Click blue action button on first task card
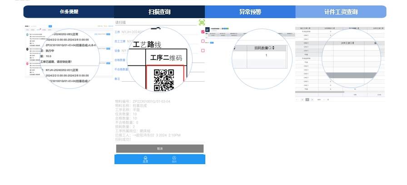407x185 pixels. [x=108, y=34]
